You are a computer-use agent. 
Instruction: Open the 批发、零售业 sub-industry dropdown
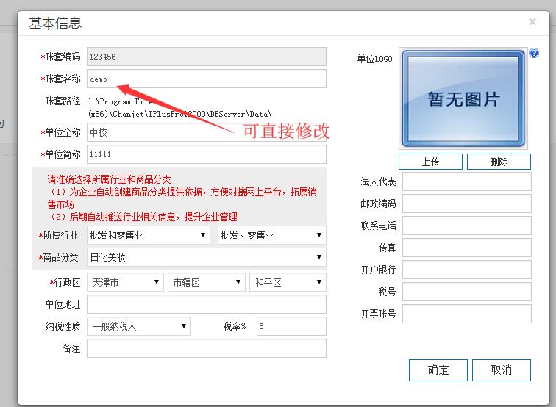coord(272,235)
